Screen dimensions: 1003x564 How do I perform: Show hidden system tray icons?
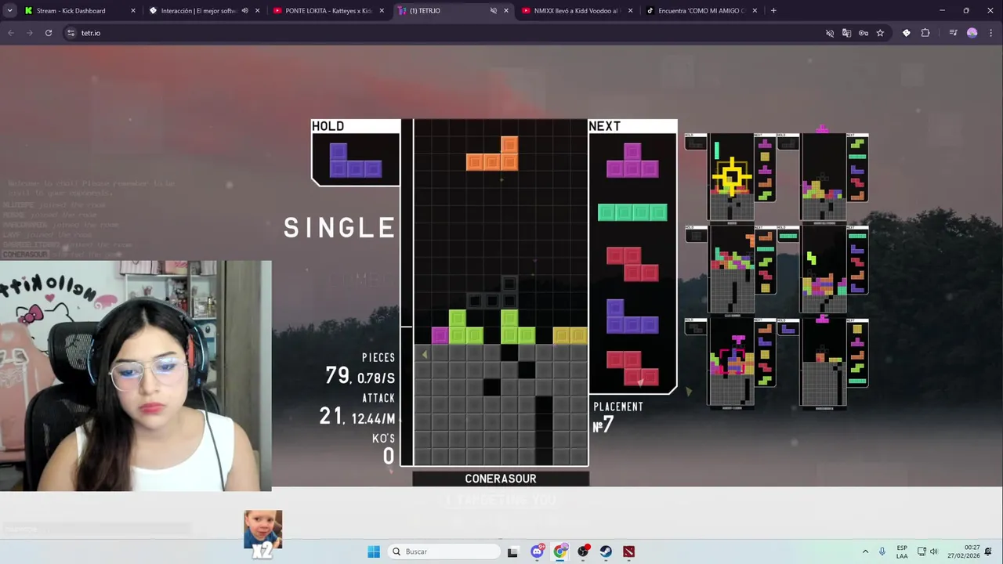[x=865, y=551]
